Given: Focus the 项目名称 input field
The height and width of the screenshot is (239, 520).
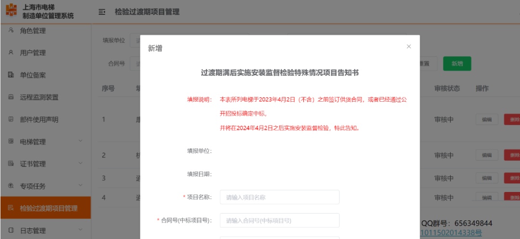Looking at the screenshot, I should (280, 197).
